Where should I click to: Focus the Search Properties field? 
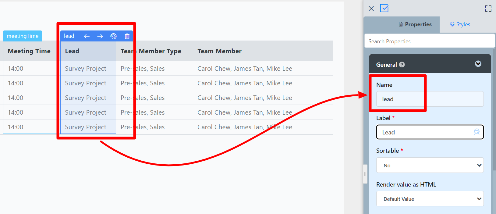(x=429, y=41)
